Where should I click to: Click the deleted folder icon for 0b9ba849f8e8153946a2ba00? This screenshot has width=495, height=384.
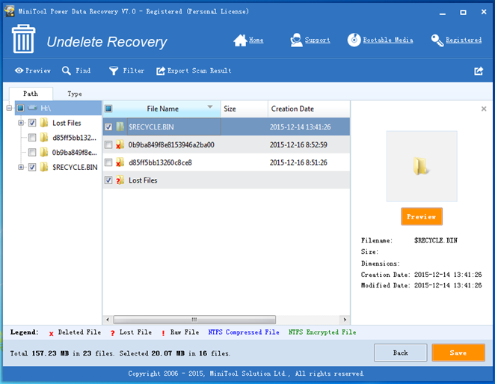[120, 144]
